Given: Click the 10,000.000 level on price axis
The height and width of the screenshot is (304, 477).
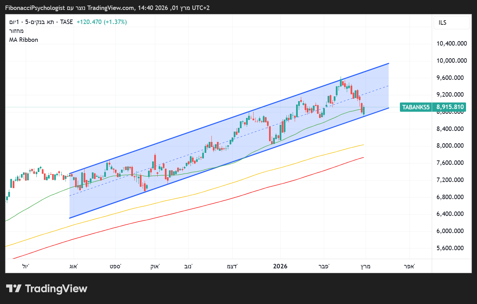Looking at the screenshot, I should click(x=452, y=61).
